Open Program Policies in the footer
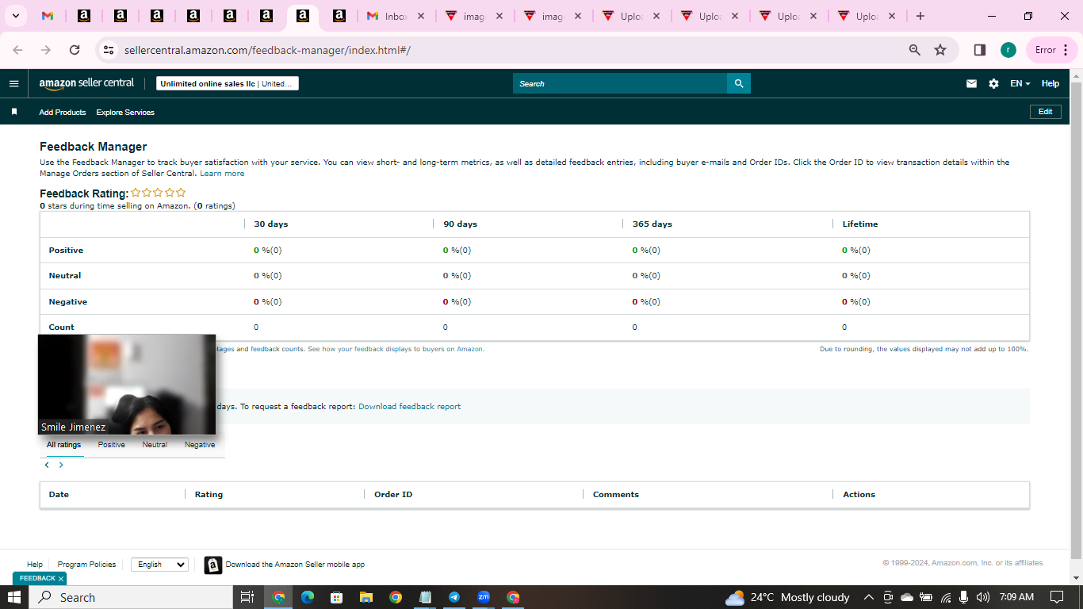Screen dimensions: 1083x609 pyautogui.click(x=86, y=565)
